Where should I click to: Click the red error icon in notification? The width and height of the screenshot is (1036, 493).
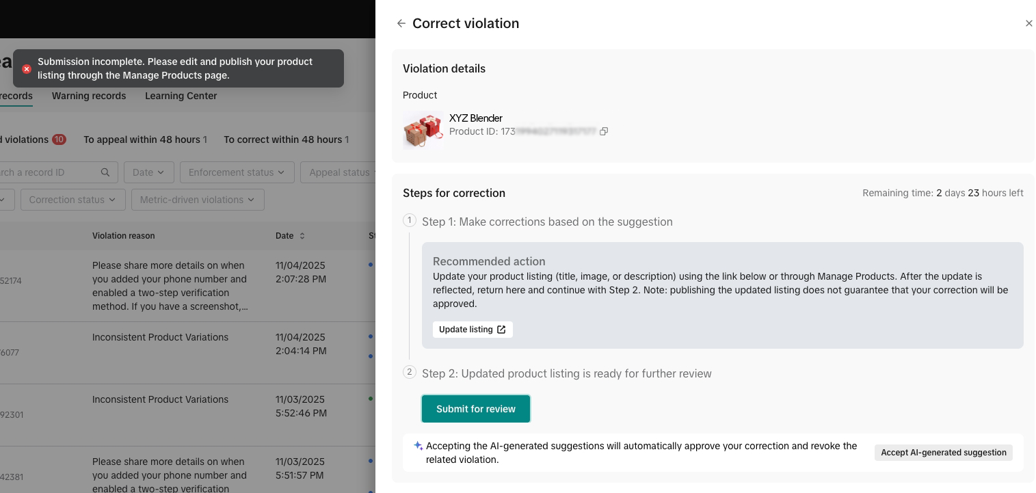[27, 69]
